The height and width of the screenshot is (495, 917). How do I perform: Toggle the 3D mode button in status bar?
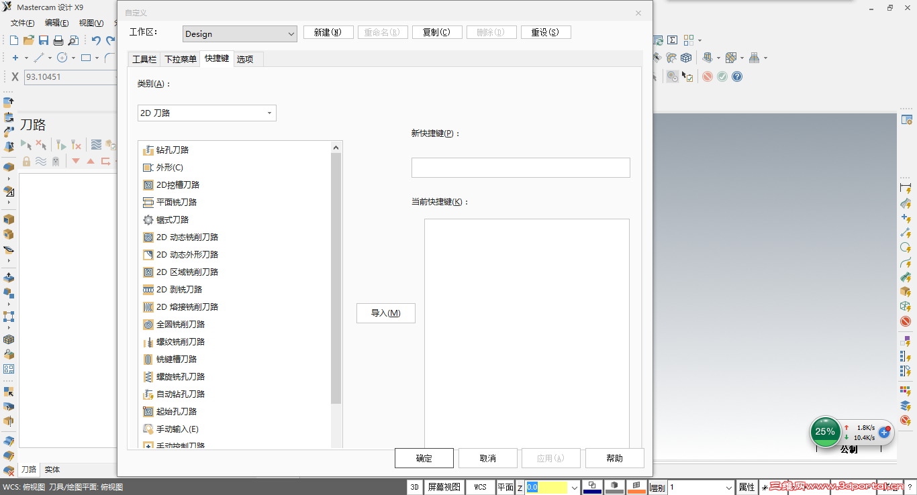pyautogui.click(x=415, y=487)
